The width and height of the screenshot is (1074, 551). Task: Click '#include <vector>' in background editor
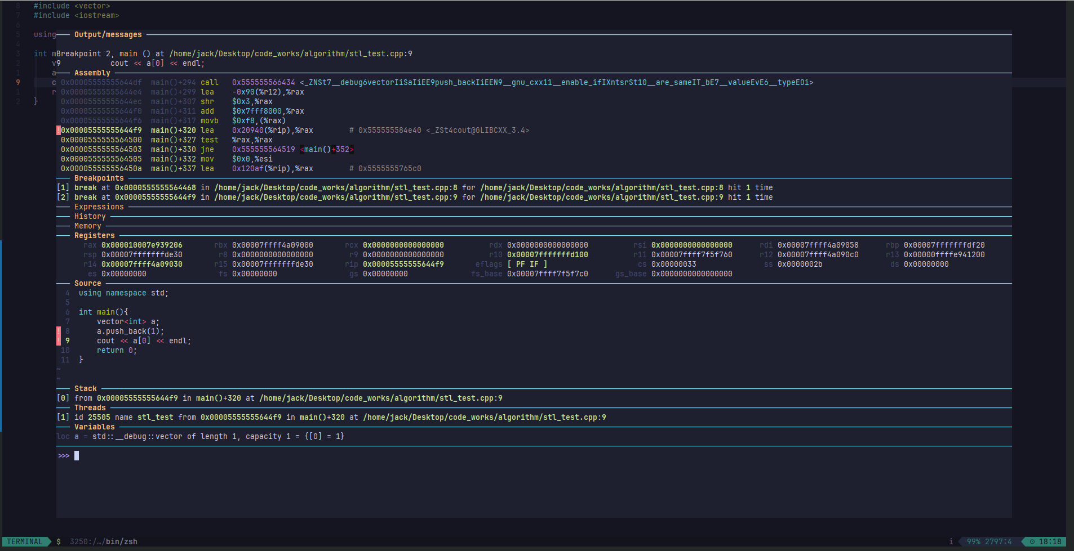click(72, 6)
